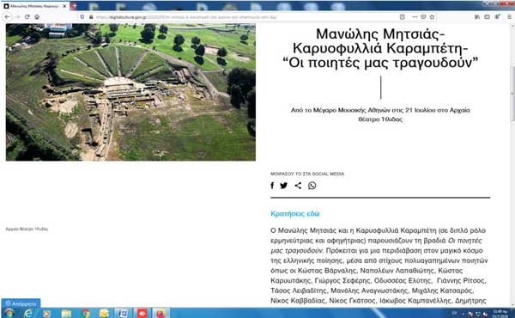Go back to the previous page
This screenshot has height=318, width=515.
click(7, 17)
